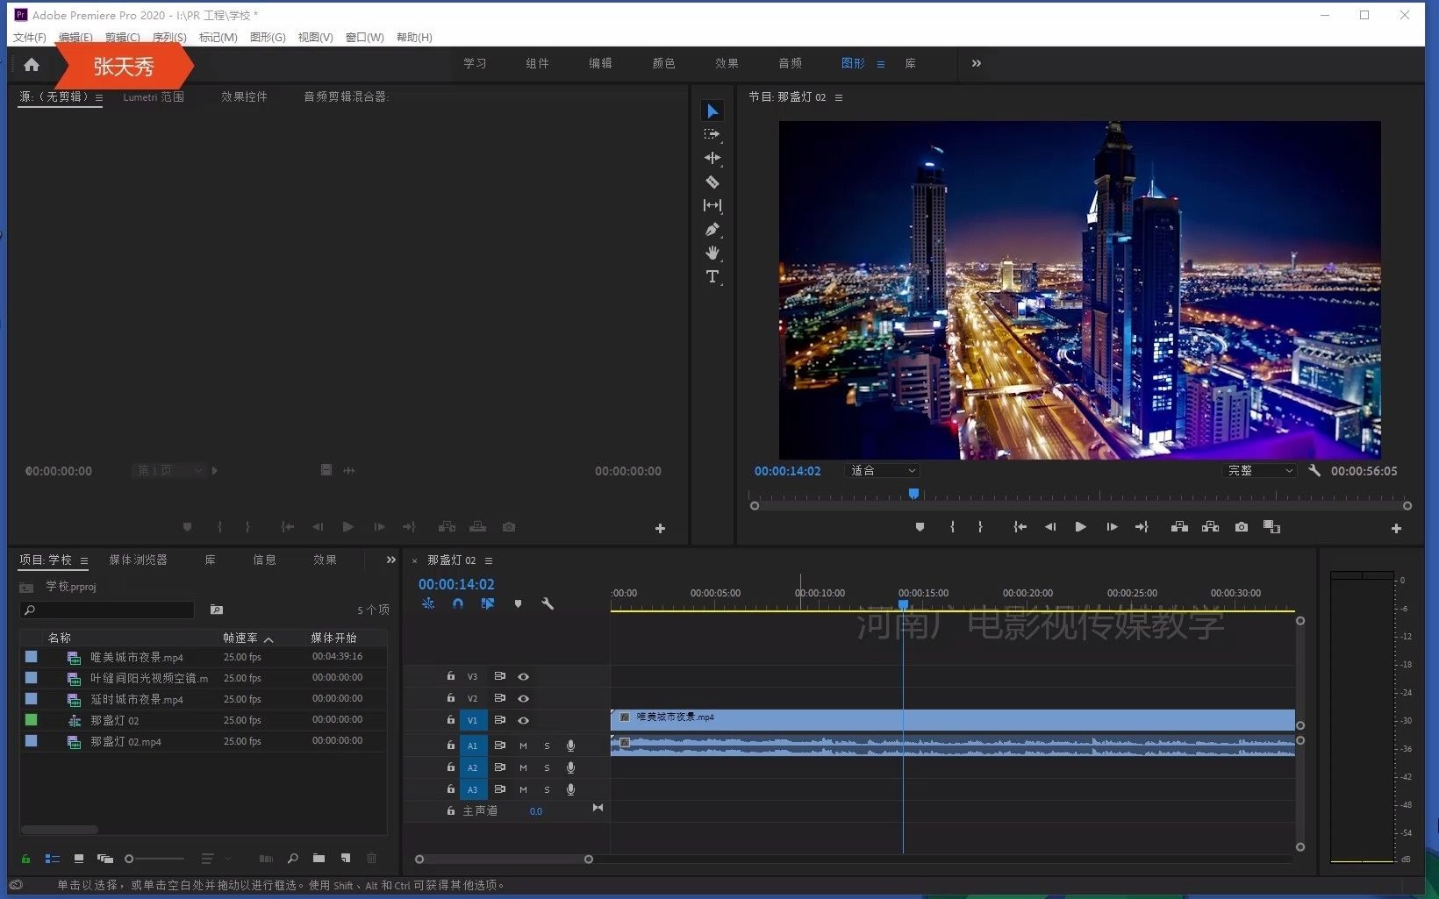Switch to the 媒体浏览器 tab
Viewport: 1439px width, 899px height.
(x=138, y=560)
